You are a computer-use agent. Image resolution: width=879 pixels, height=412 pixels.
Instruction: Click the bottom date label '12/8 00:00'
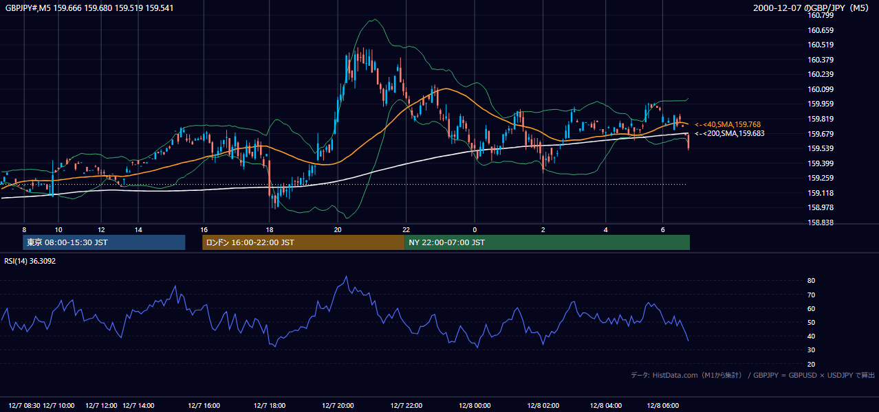(475, 405)
